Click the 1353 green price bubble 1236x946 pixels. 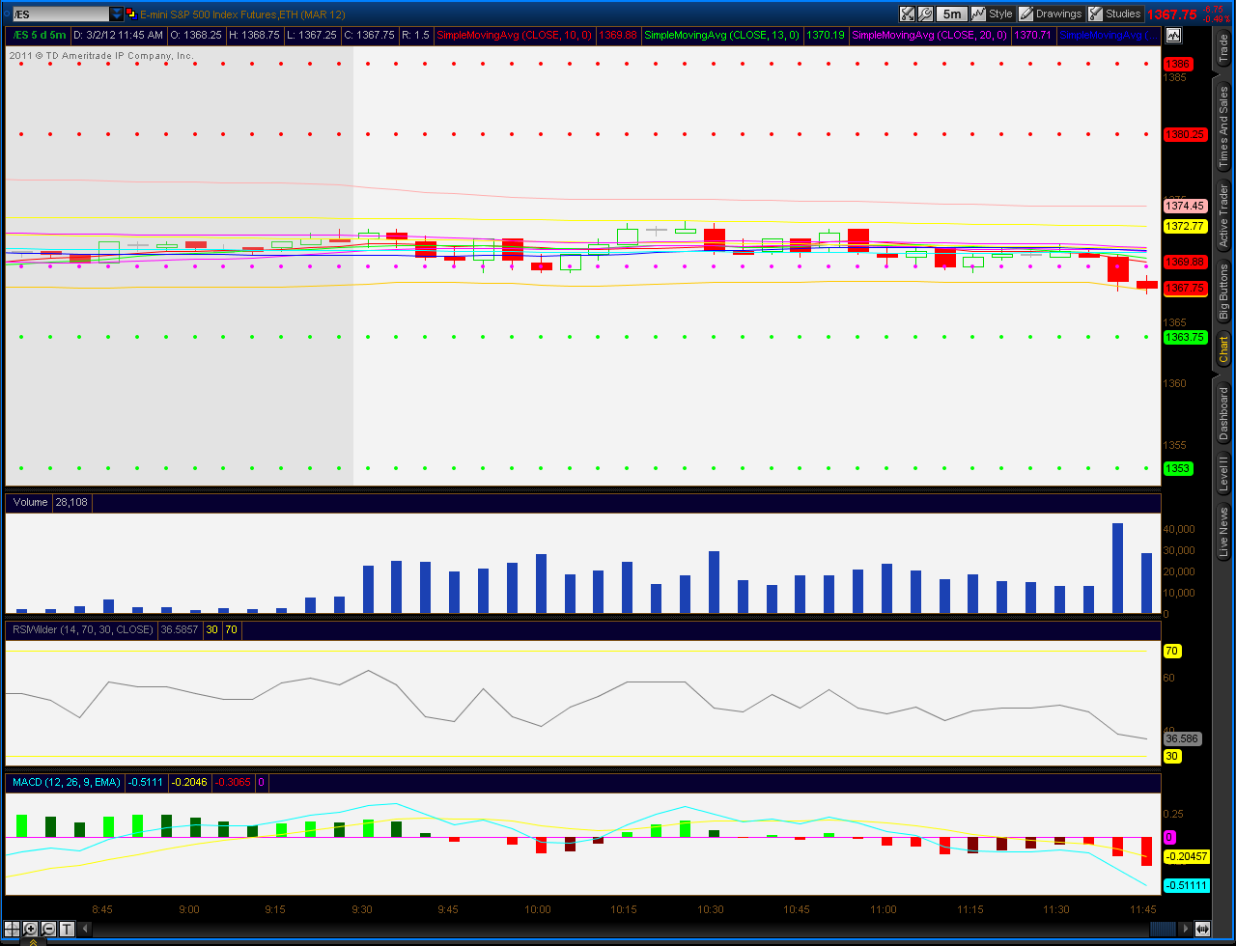pyautogui.click(x=1178, y=468)
